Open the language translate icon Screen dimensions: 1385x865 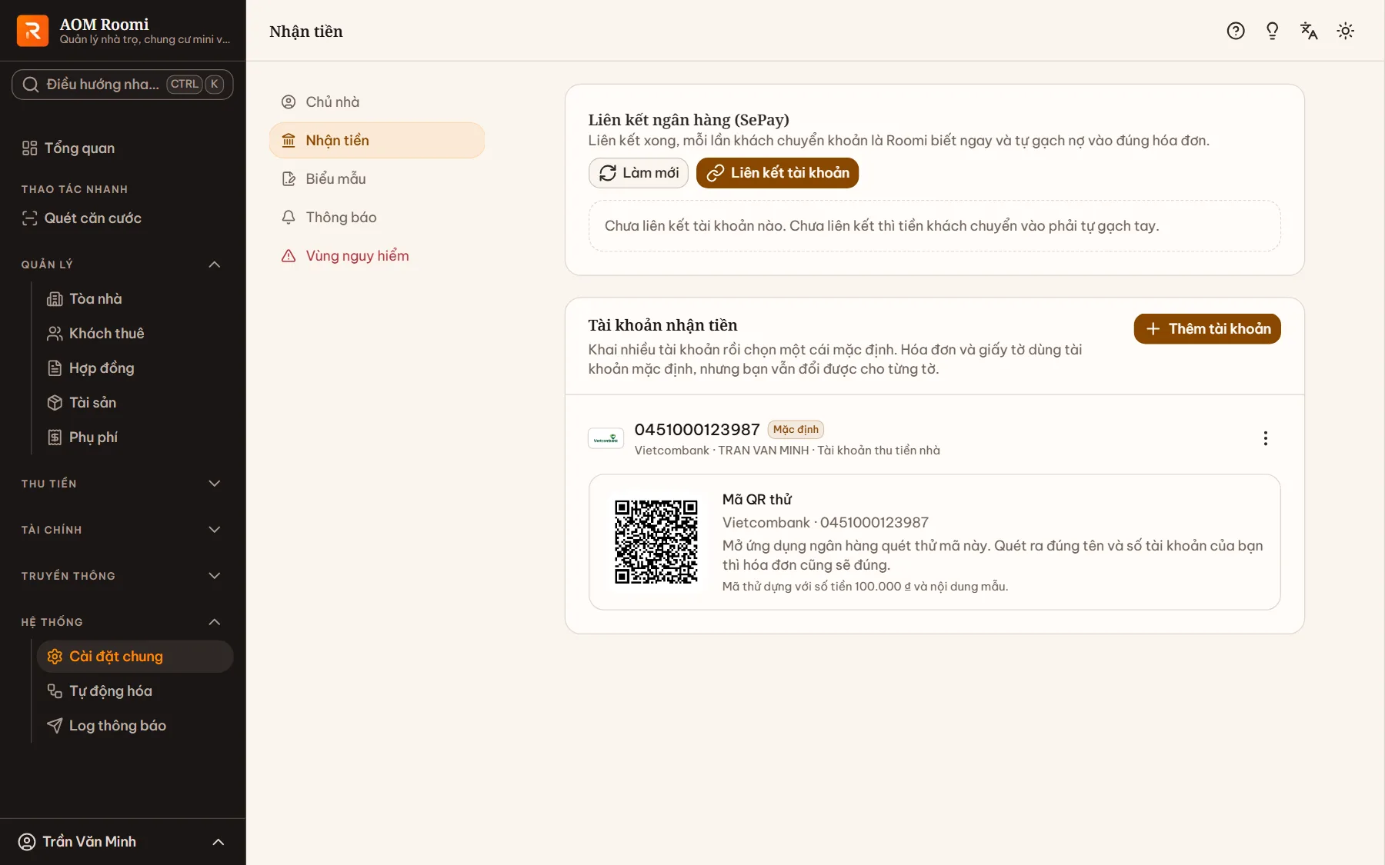(1309, 31)
